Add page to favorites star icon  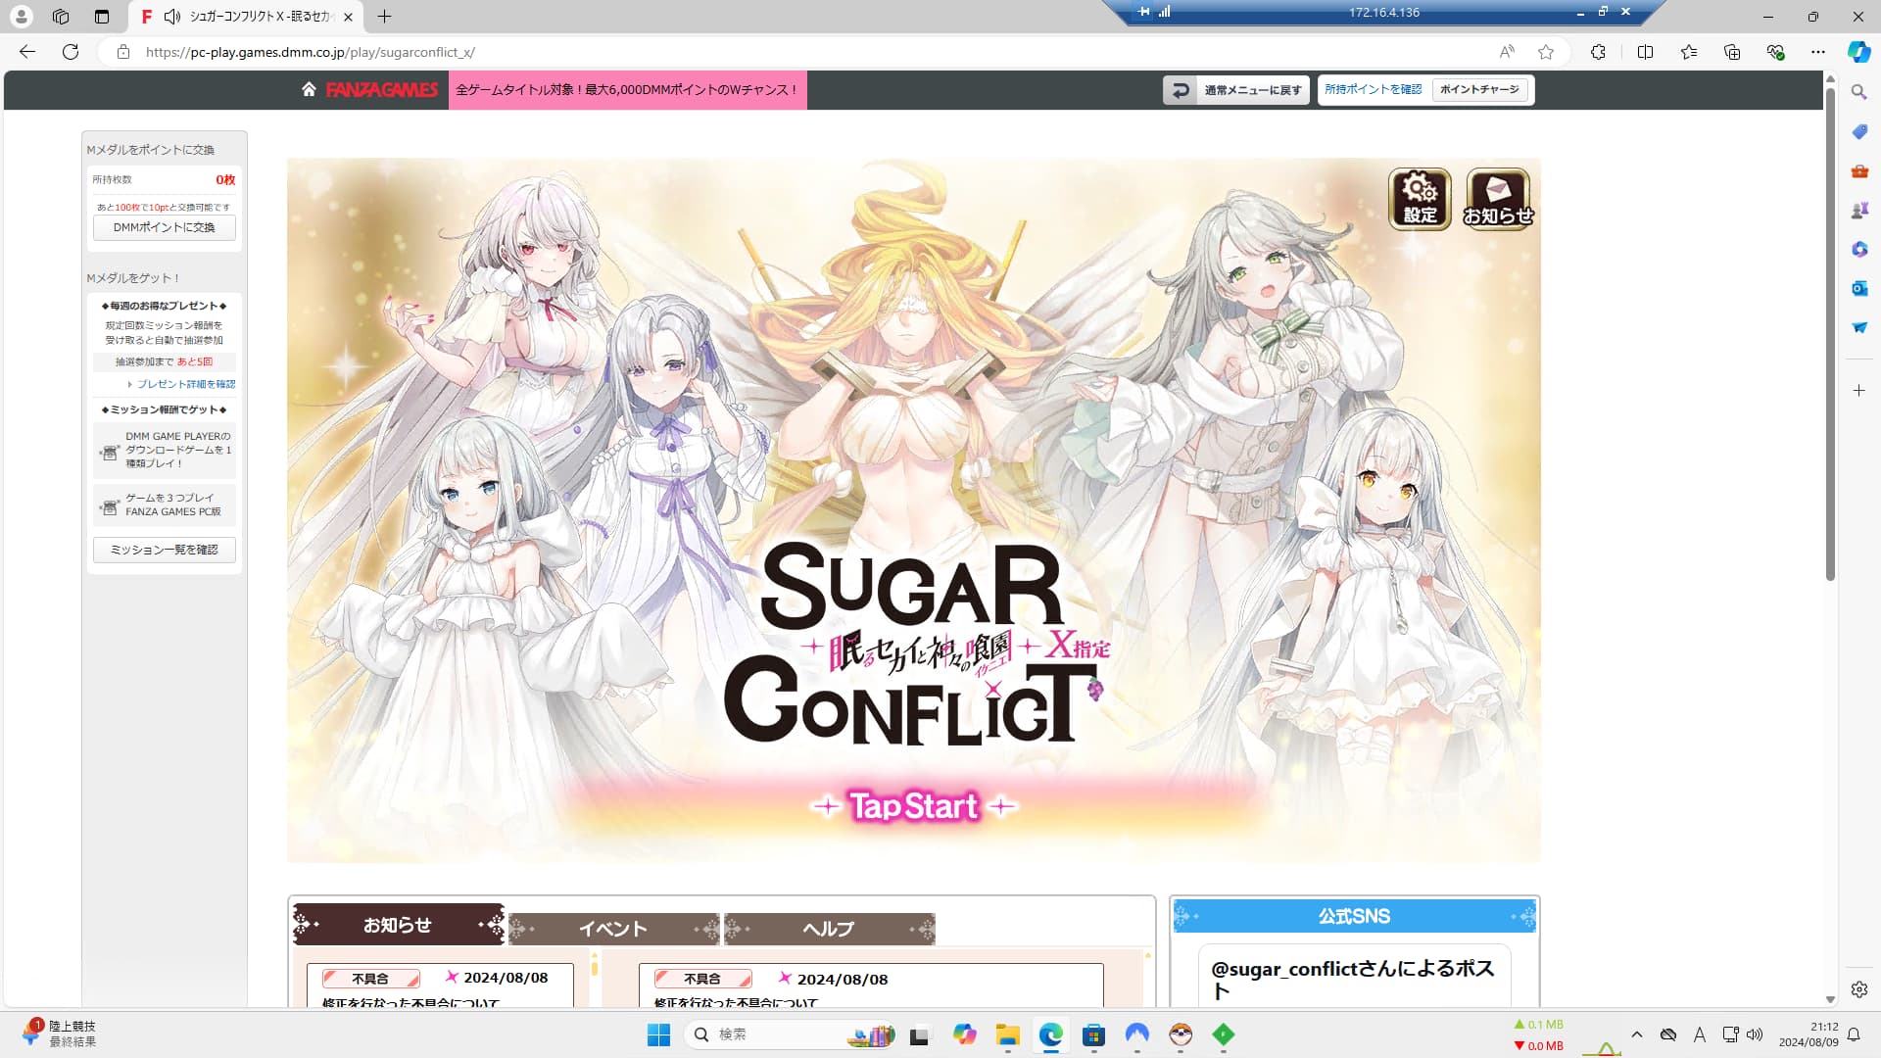[1546, 52]
